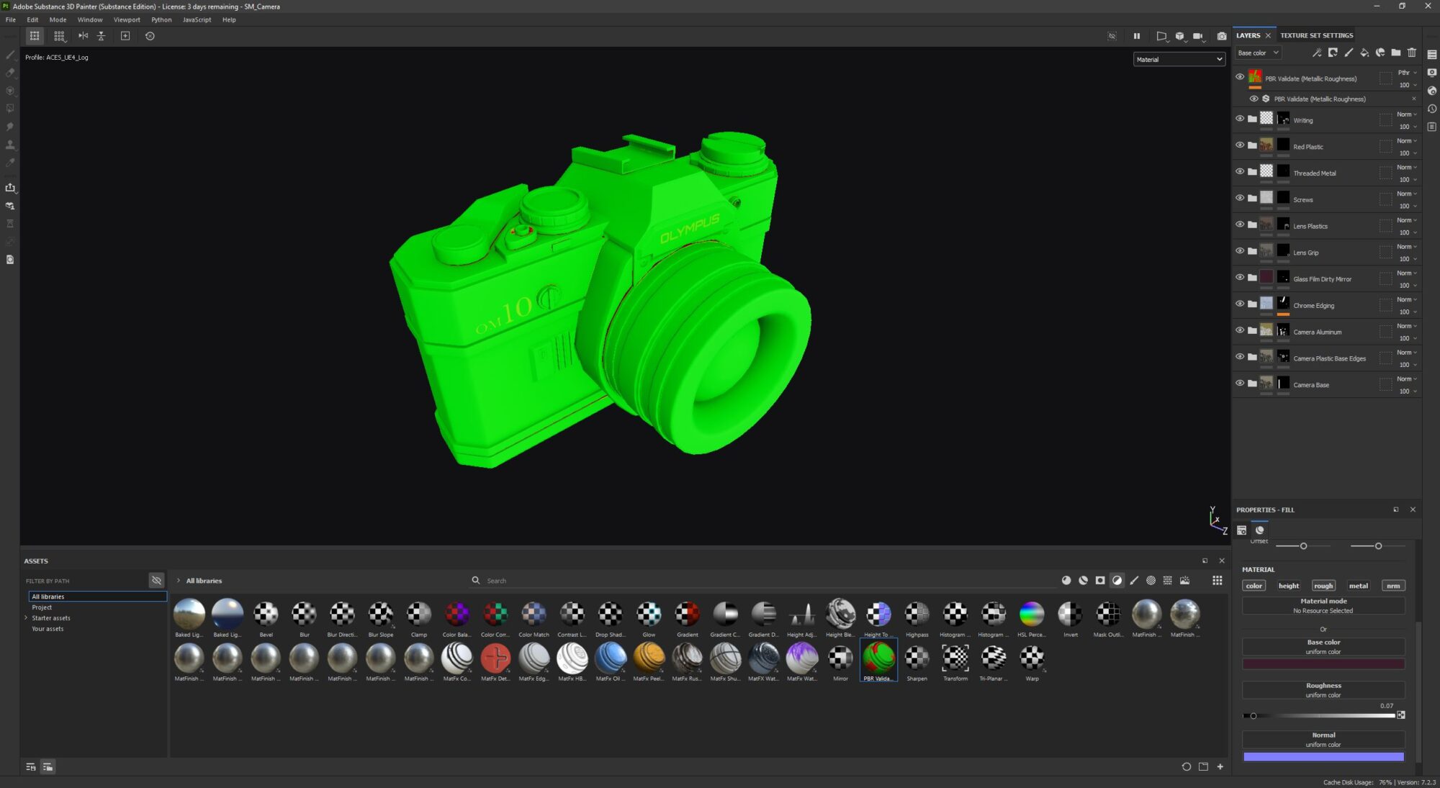Expand the Starter assets library

(x=26, y=617)
